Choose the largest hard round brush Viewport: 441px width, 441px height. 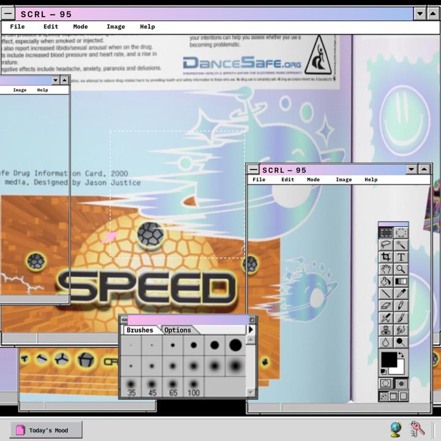[235, 345]
